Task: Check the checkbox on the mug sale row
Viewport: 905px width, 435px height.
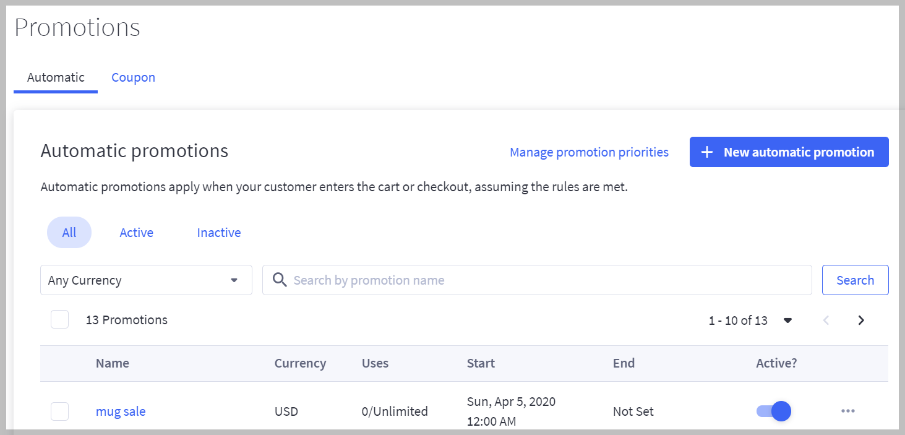Action: point(59,411)
